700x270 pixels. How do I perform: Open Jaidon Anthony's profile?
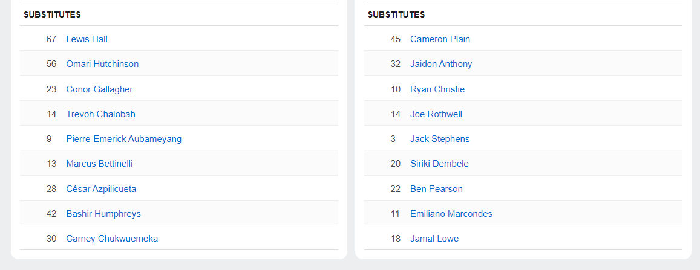click(441, 64)
